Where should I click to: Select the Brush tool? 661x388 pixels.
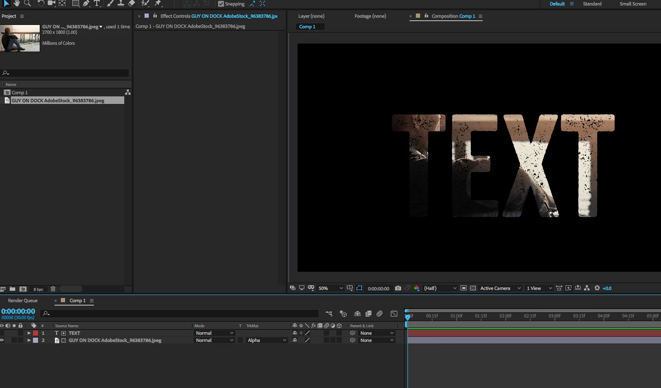110,3
